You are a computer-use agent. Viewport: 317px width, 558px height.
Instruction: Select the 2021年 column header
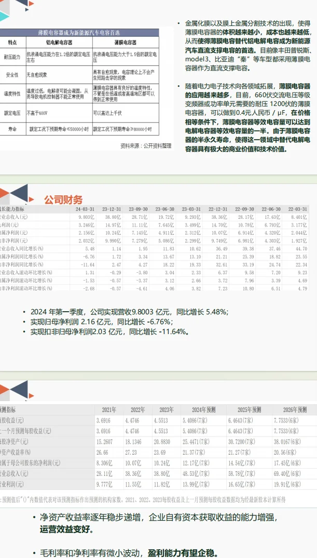109,409
